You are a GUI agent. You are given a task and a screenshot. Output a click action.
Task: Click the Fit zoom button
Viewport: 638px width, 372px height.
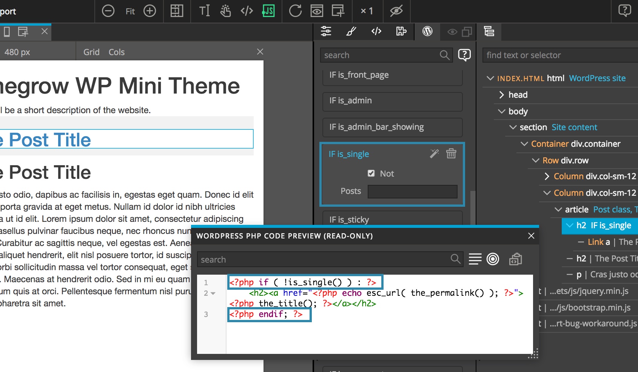point(130,11)
